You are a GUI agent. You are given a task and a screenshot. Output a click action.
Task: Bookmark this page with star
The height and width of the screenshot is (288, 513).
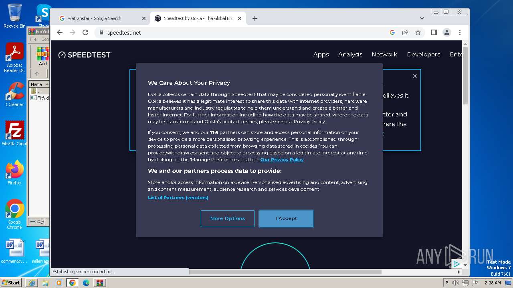point(418,33)
